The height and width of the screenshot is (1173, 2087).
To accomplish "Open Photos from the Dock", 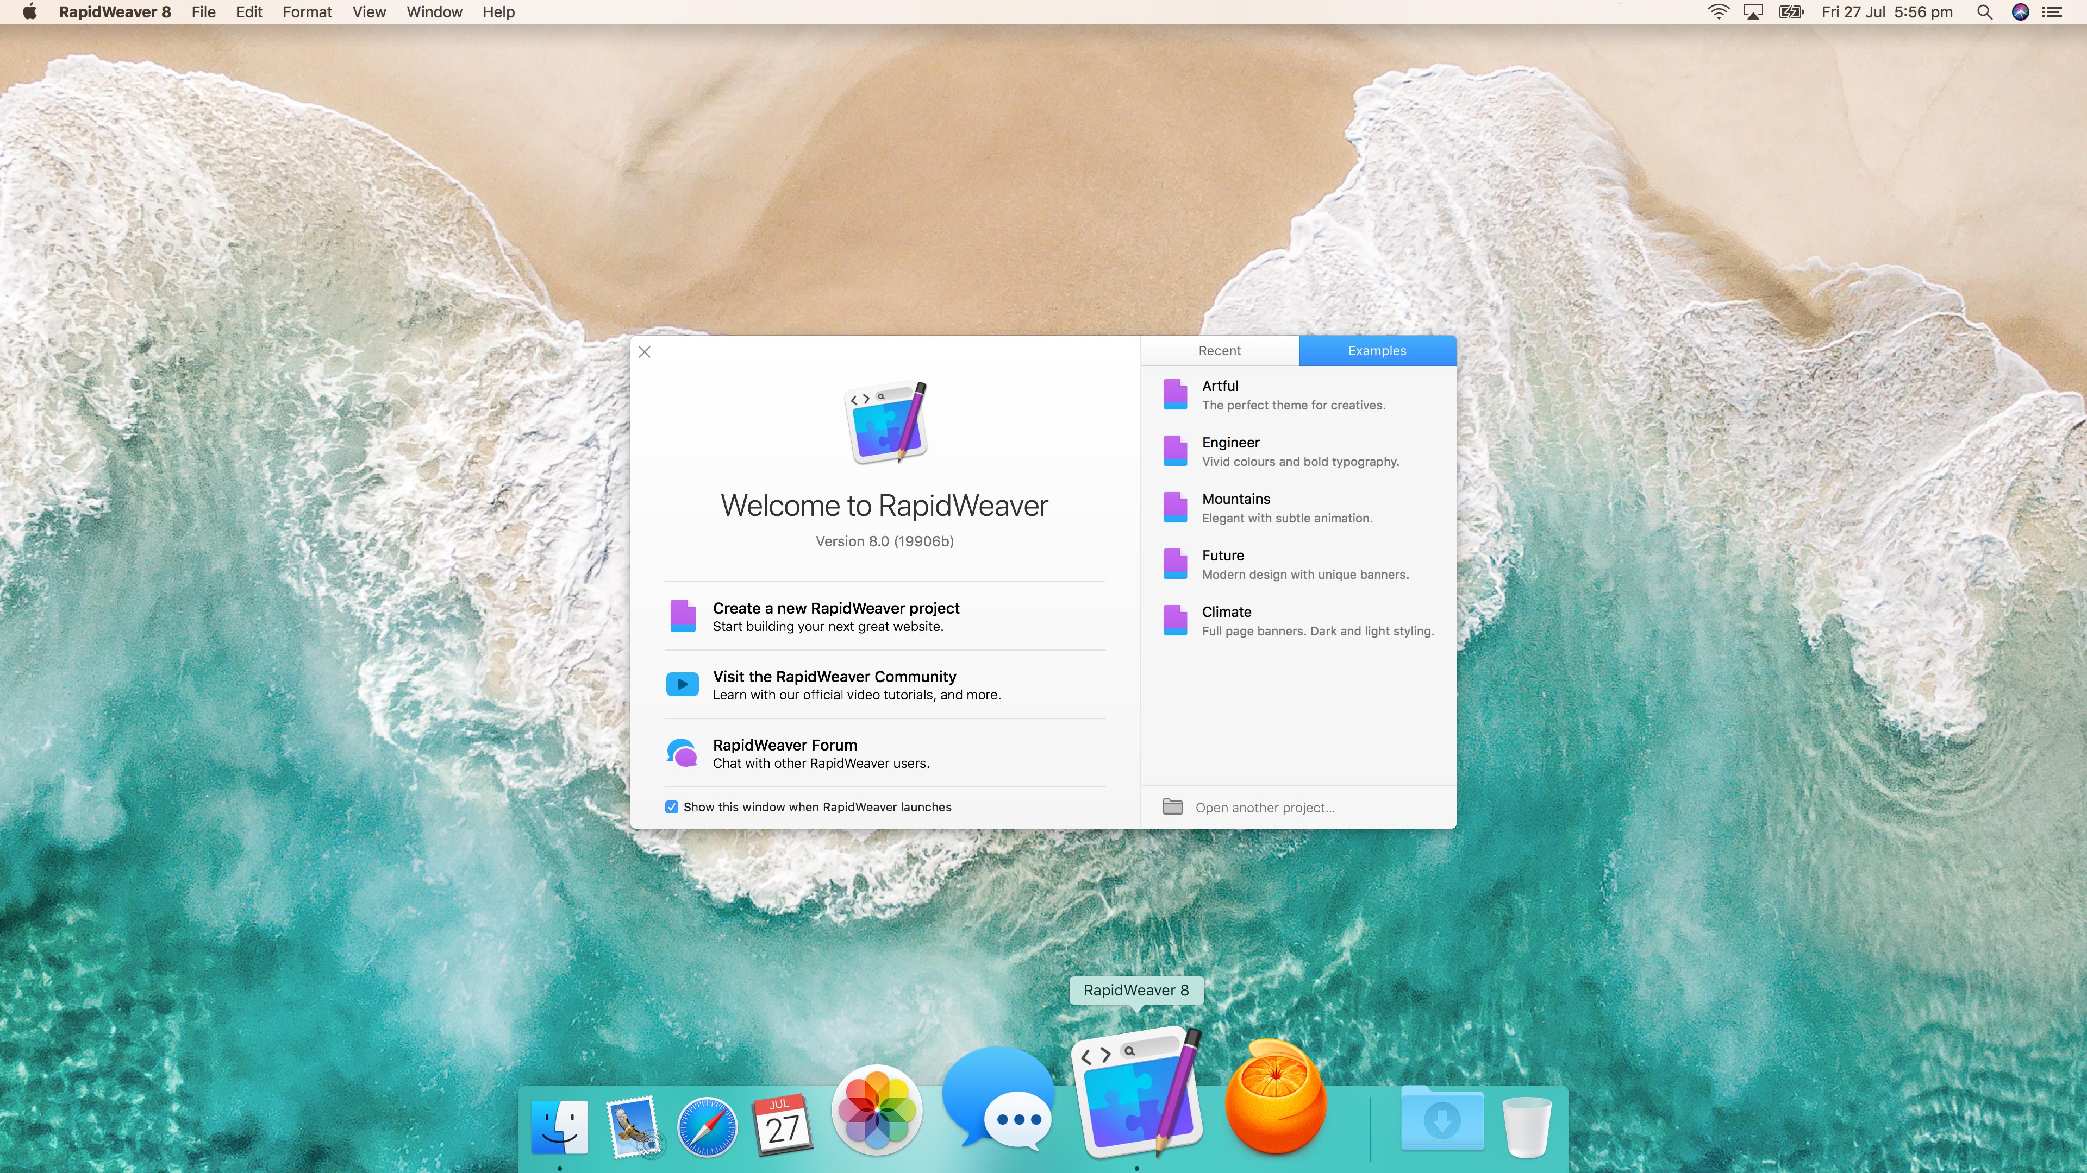I will [877, 1111].
